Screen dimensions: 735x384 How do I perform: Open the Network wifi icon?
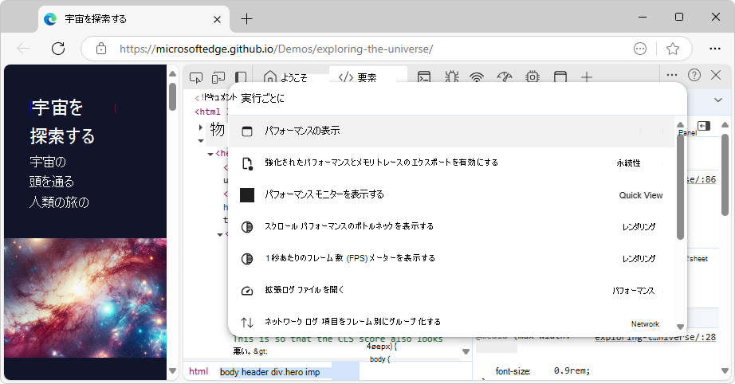click(477, 77)
